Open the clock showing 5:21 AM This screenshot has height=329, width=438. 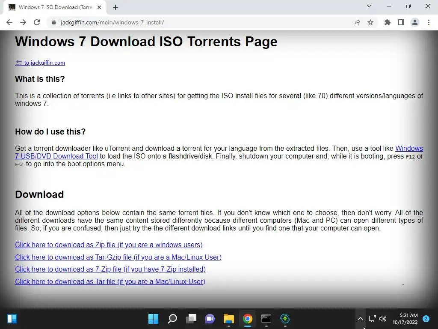pyautogui.click(x=405, y=319)
